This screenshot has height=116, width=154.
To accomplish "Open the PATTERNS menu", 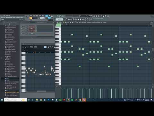I will tap(11, 17).
